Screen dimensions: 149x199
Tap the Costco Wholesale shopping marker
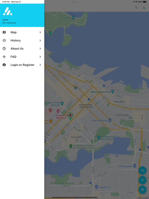coord(110,120)
